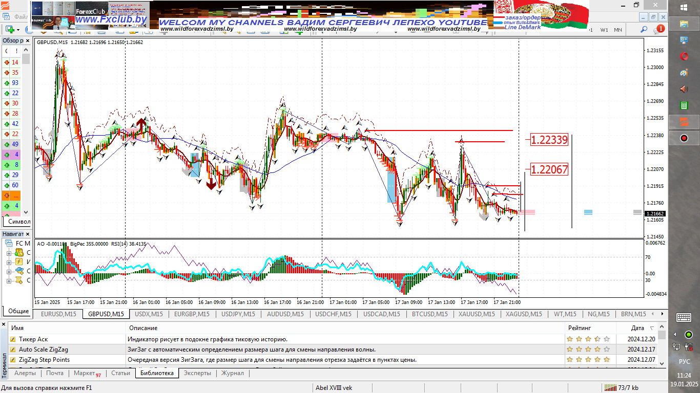
Task: Sort library by the Дата column header
Action: (x=637, y=328)
